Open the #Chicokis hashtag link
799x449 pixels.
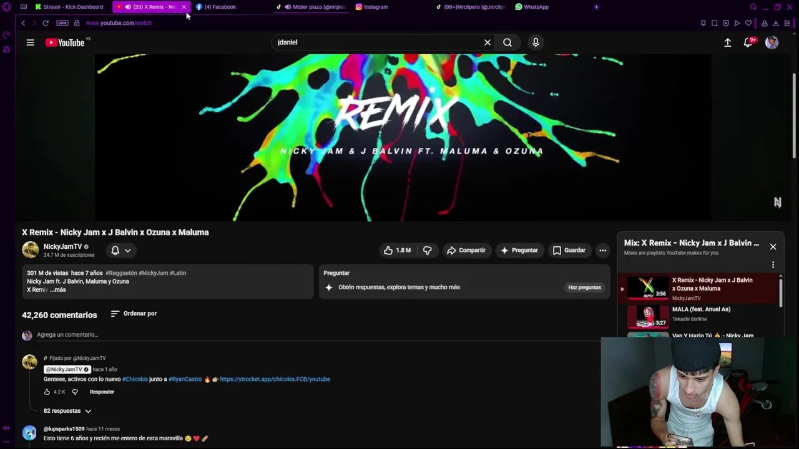point(135,379)
